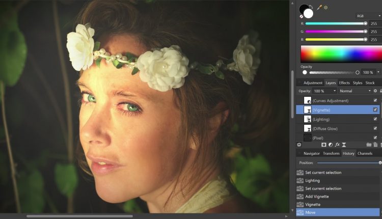Viewport: 382px width, 219px height.
Task: Click the canvas scroll-up arrow
Action: coord(292,3)
